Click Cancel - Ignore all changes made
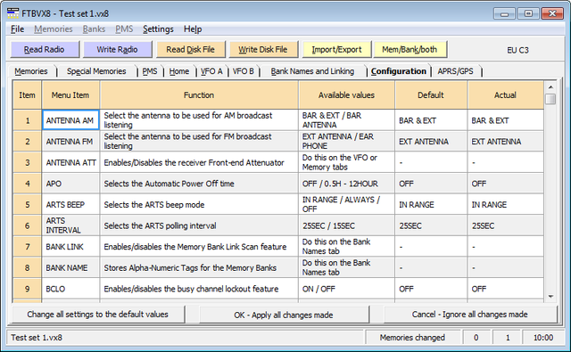This screenshot has height=352, width=571. pos(470,315)
